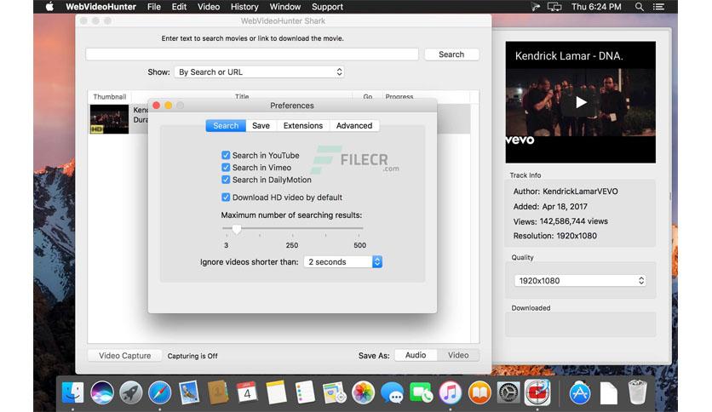Open Notification Center list icon

point(658,7)
